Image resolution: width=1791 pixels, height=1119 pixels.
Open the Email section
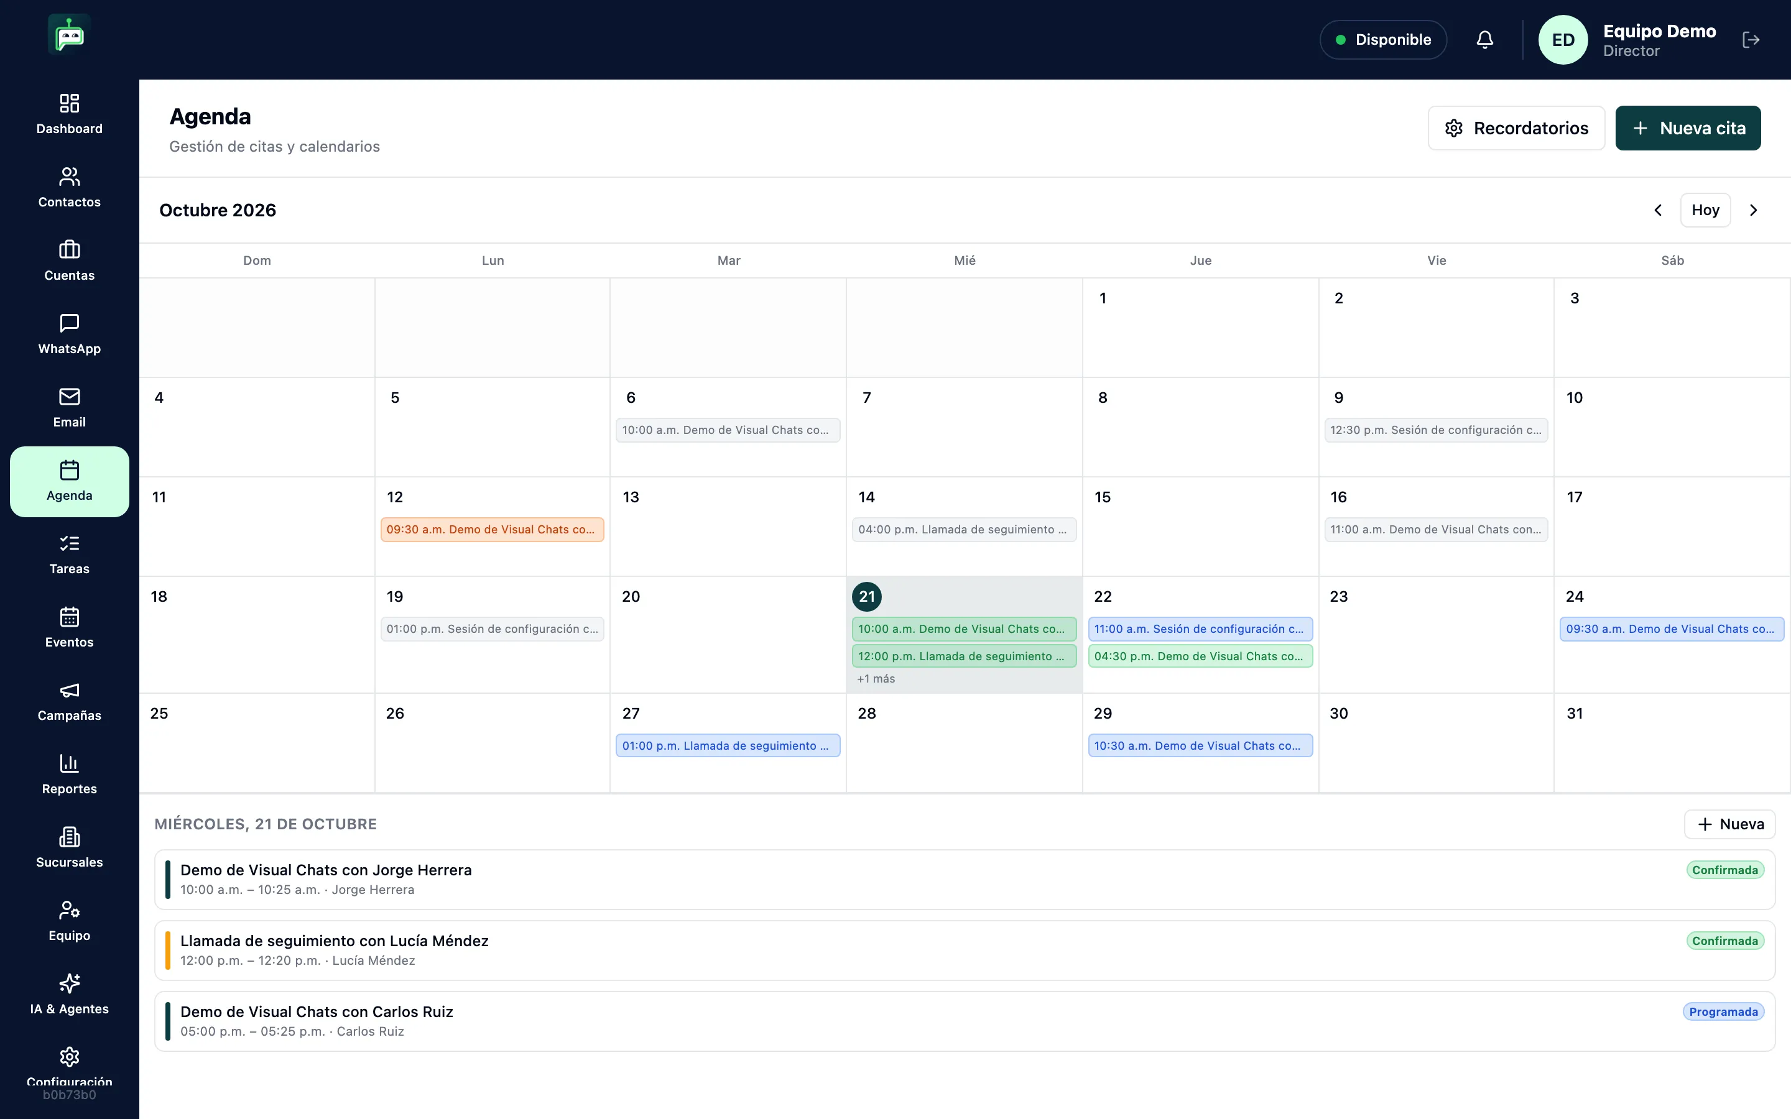[70, 407]
